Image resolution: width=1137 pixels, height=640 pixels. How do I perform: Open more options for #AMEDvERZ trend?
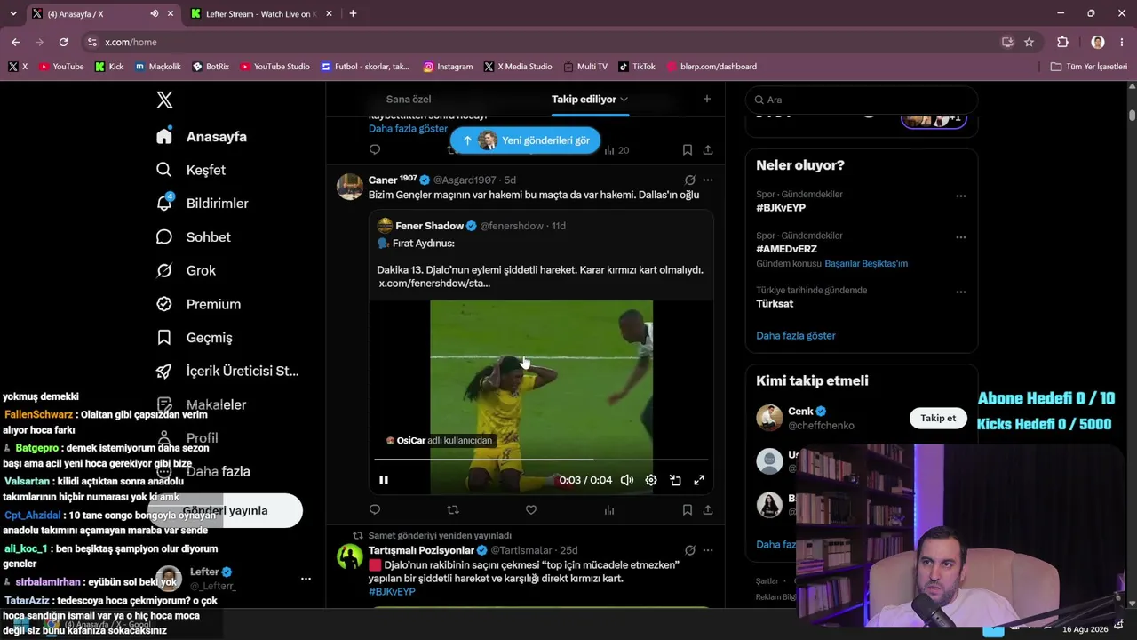pyautogui.click(x=961, y=238)
